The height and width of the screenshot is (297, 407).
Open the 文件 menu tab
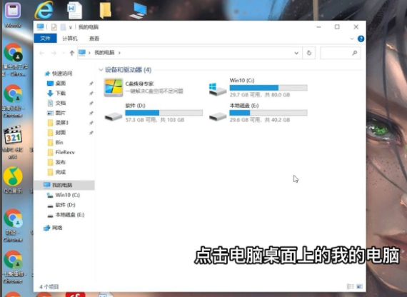[x=45, y=39]
